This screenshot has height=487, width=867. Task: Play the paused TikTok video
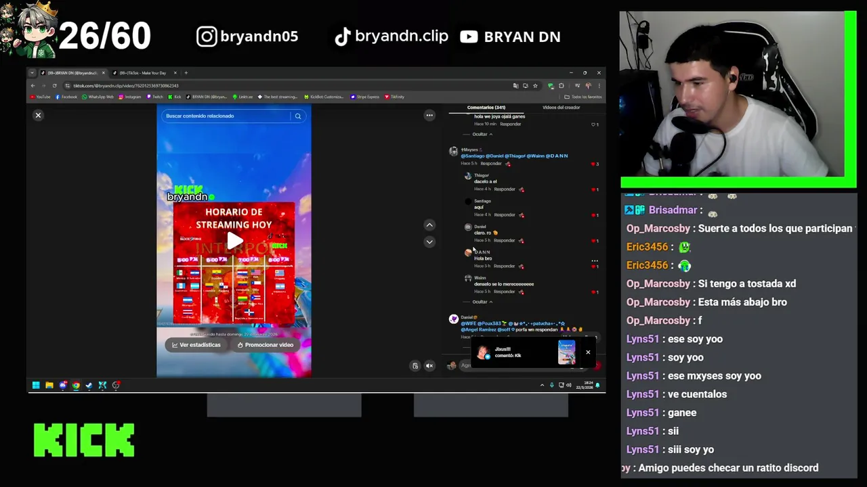coord(234,240)
